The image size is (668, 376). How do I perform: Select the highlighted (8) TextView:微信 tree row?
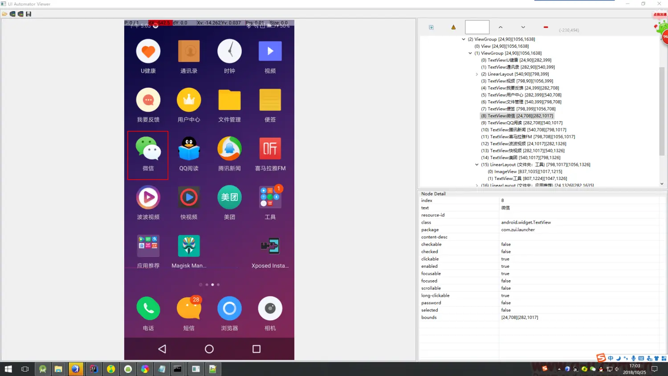(517, 116)
